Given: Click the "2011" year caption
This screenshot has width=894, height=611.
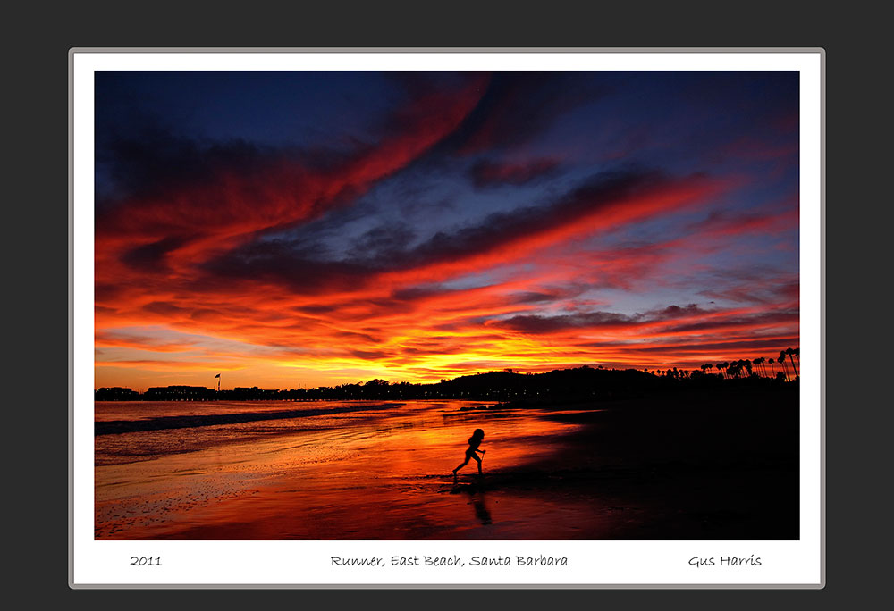Looking at the screenshot, I should (146, 561).
